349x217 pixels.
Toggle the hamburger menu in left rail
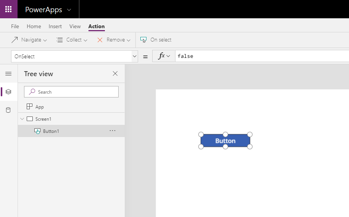(x=8, y=74)
